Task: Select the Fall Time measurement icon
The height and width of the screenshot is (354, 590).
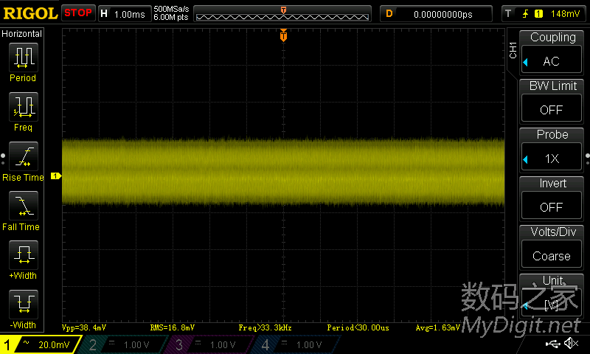Action: 24,206
